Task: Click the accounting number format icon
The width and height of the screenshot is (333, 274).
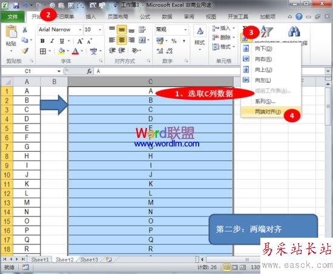Action: (x=160, y=41)
